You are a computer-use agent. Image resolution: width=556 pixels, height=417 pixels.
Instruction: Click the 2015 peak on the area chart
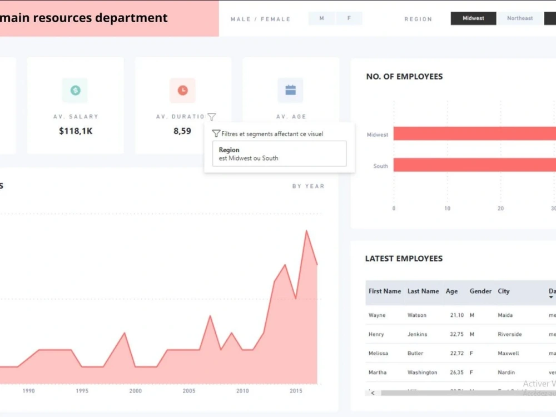(306, 231)
